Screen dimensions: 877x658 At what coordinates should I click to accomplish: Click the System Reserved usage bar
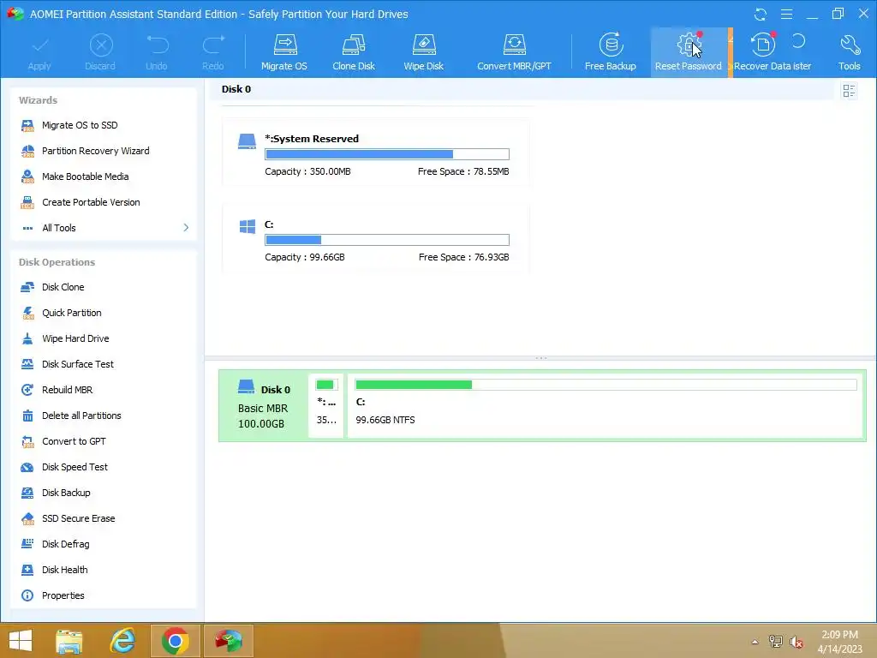click(x=387, y=154)
